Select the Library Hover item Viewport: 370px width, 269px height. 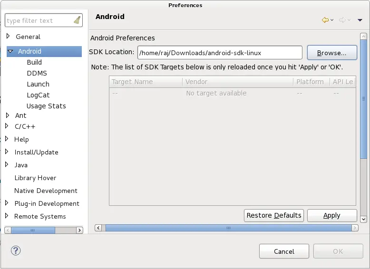(35, 178)
